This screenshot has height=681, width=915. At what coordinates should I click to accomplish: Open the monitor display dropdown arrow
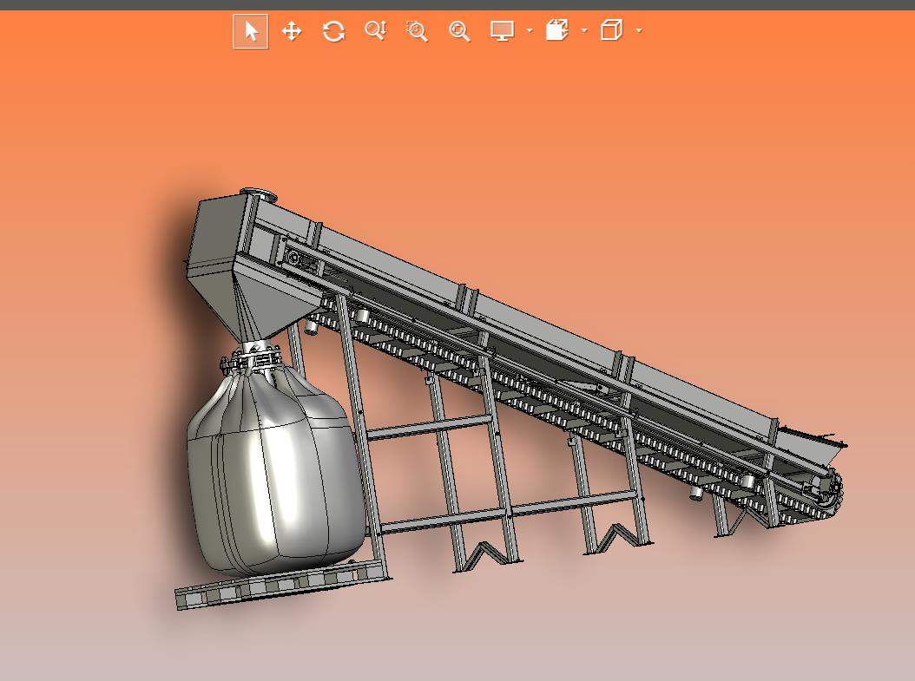[530, 30]
